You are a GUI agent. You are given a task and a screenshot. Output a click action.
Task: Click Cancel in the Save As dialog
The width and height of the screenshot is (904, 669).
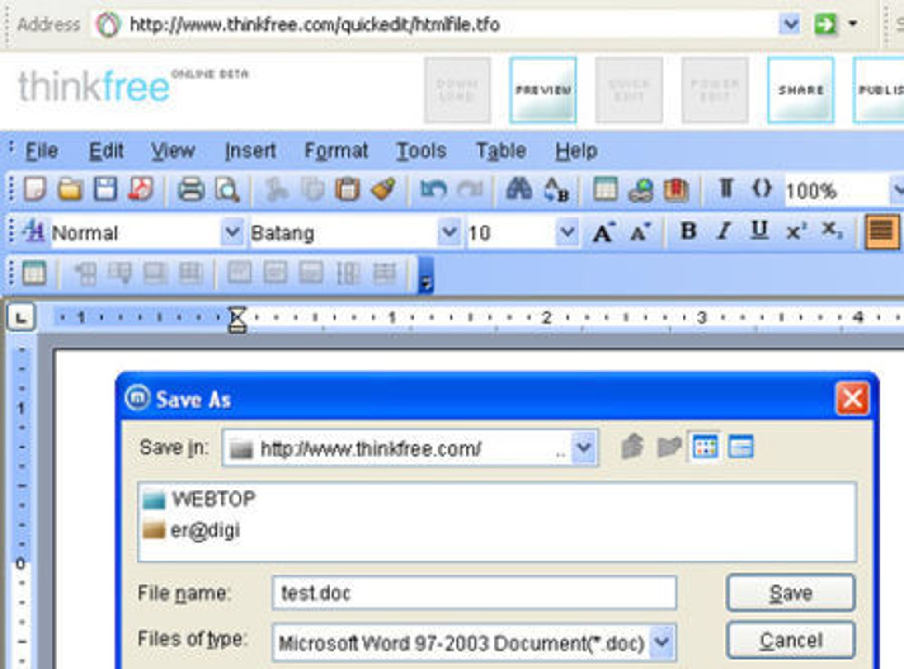pyautogui.click(x=791, y=640)
